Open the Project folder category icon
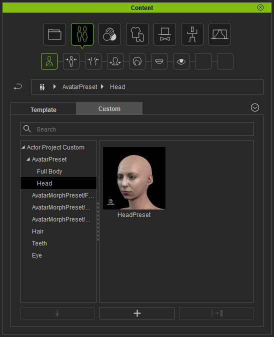274x337 pixels. pyautogui.click(x=54, y=34)
